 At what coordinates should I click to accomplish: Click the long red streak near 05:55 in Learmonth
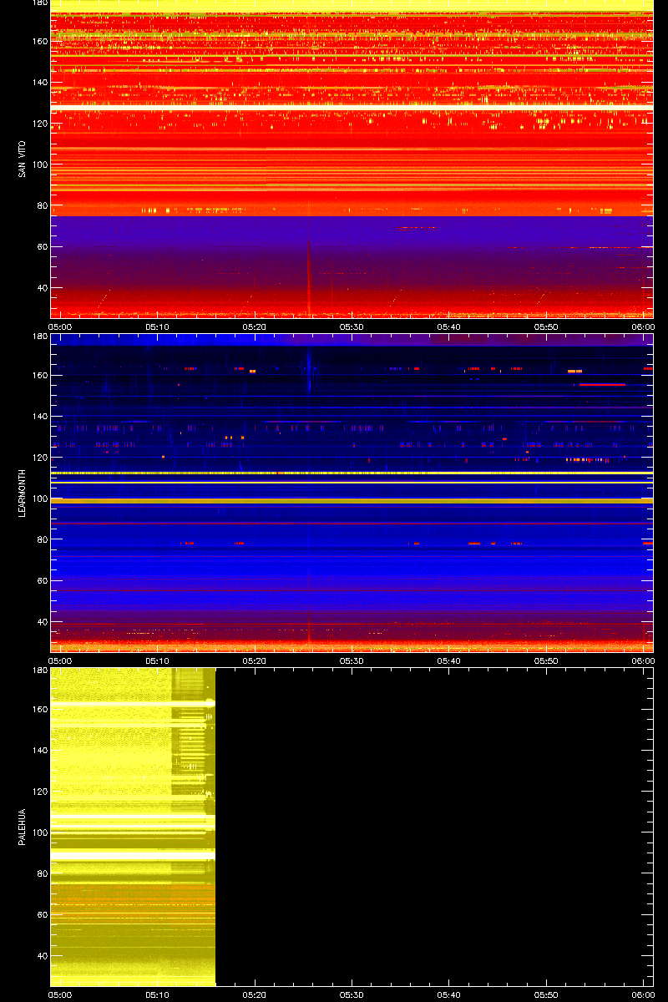point(602,384)
